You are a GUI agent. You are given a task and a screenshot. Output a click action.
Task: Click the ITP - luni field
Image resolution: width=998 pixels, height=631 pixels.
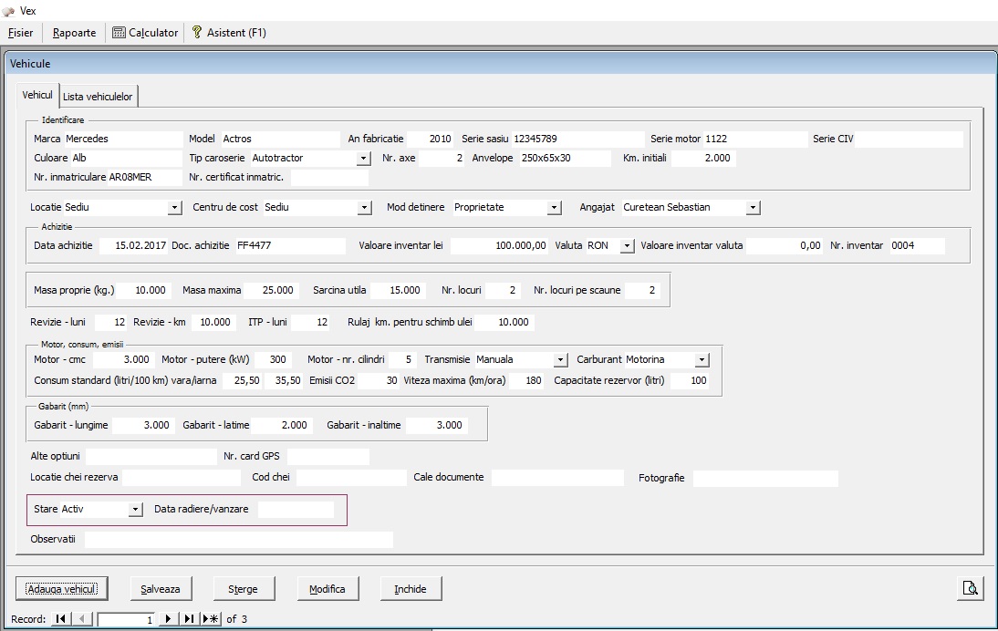(x=310, y=322)
